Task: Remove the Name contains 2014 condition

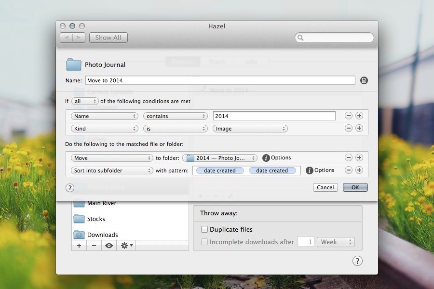Action: pos(349,116)
